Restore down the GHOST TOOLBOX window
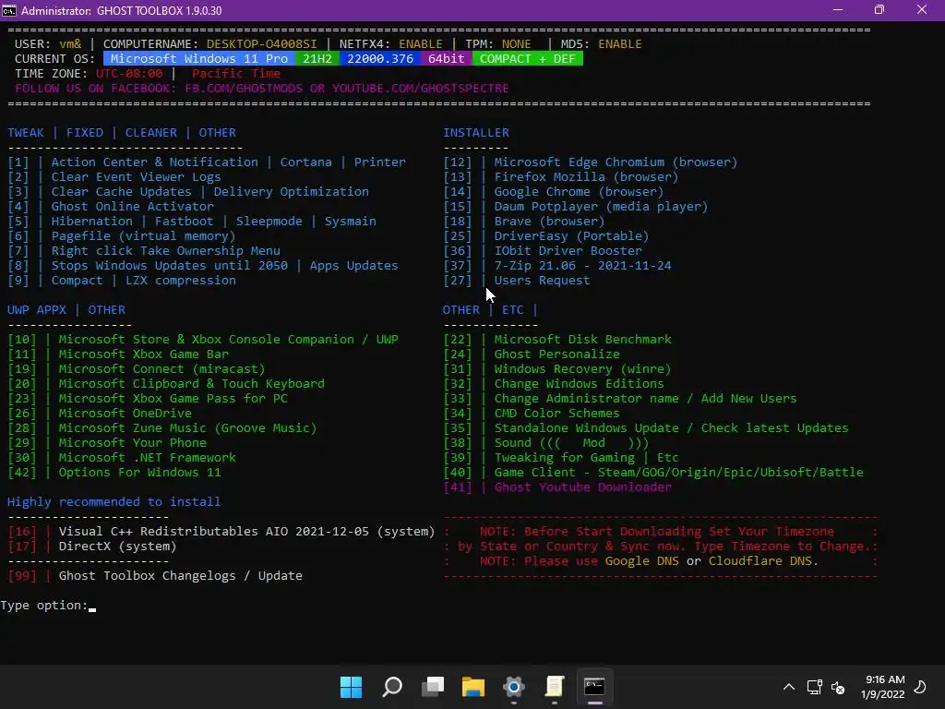 click(879, 9)
